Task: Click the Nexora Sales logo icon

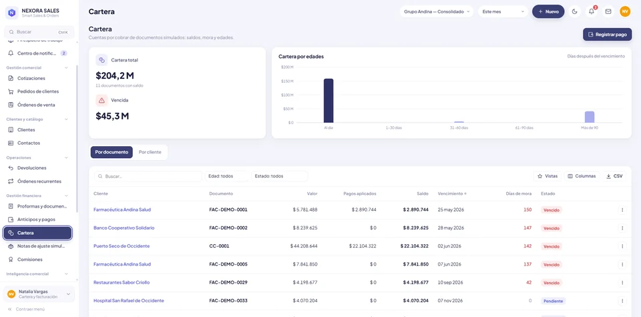Action: (12, 13)
